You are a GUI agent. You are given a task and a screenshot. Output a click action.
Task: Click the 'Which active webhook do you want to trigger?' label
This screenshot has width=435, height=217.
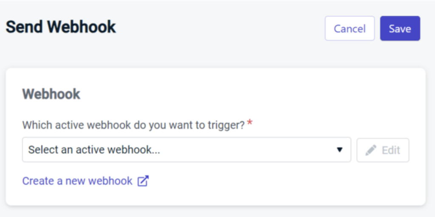[133, 125]
